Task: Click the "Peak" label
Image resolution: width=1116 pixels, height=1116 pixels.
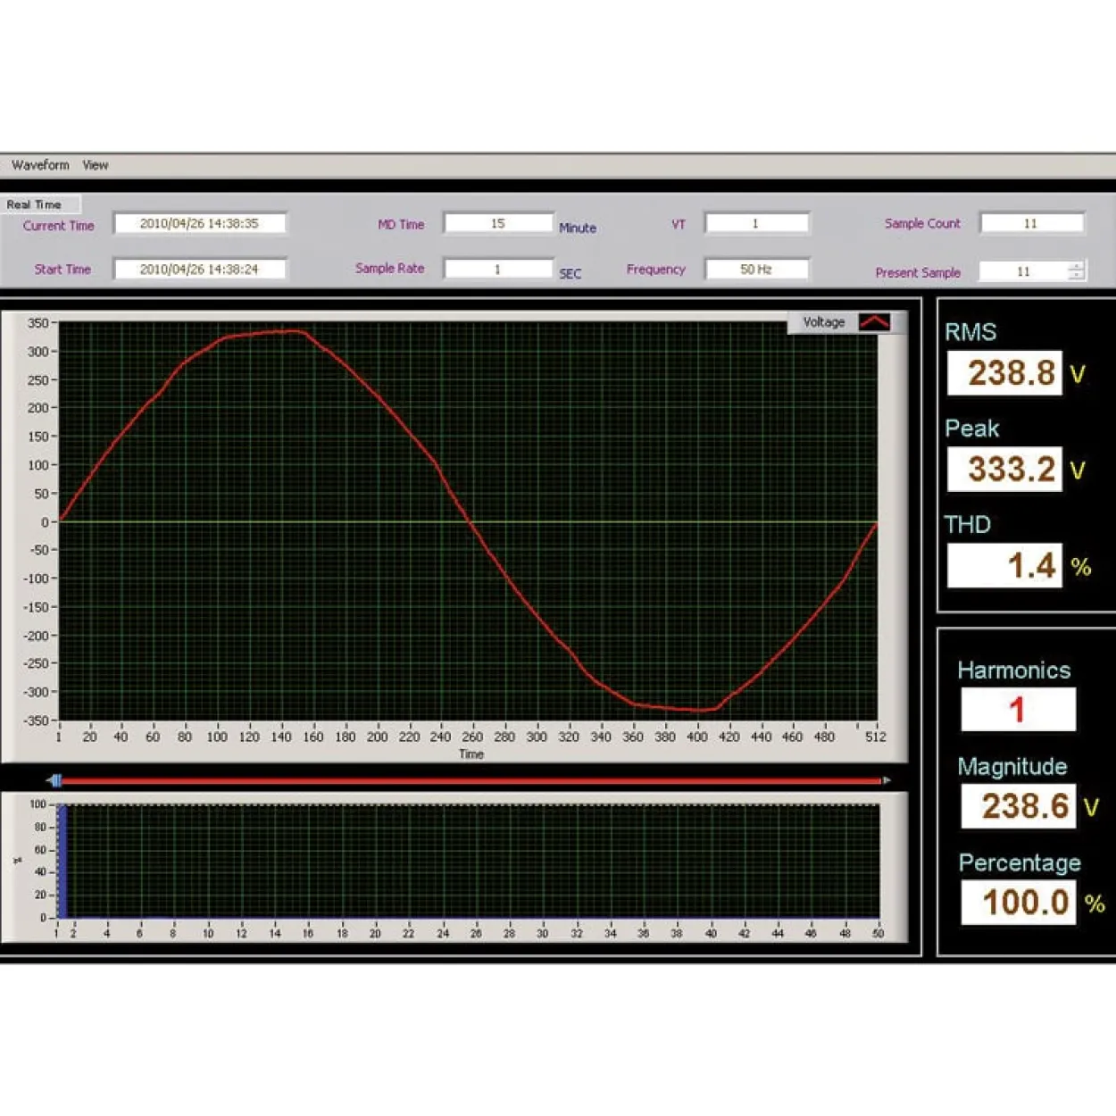Action: [972, 429]
